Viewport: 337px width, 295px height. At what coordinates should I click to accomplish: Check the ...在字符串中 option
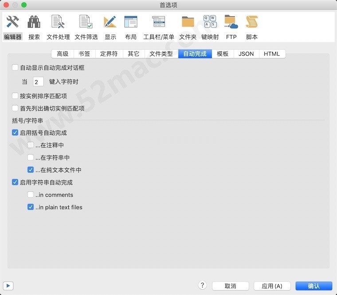click(31, 157)
